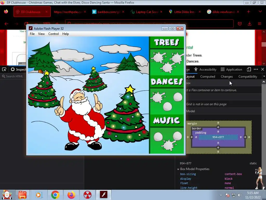Open the Firefox downloads icon
This screenshot has height=200, width=266.
coord(250,24)
